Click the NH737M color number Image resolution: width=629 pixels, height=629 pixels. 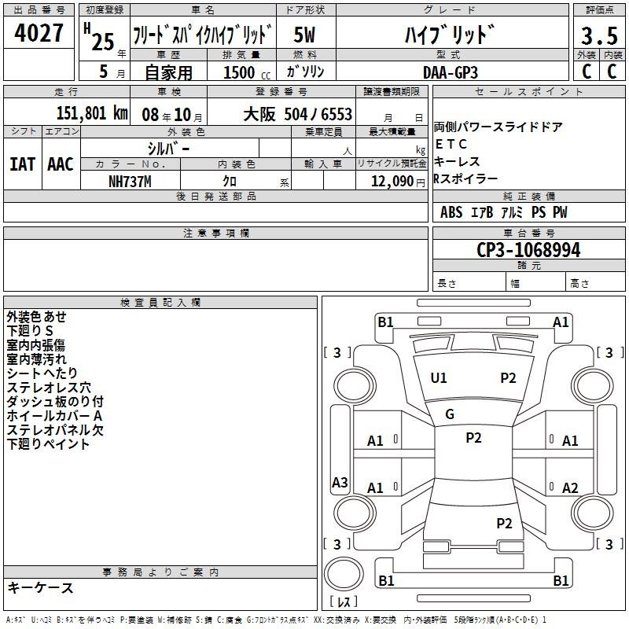(130, 181)
